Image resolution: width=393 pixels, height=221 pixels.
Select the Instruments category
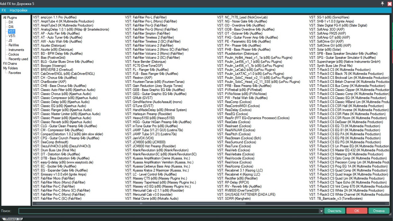[x=16, y=50]
